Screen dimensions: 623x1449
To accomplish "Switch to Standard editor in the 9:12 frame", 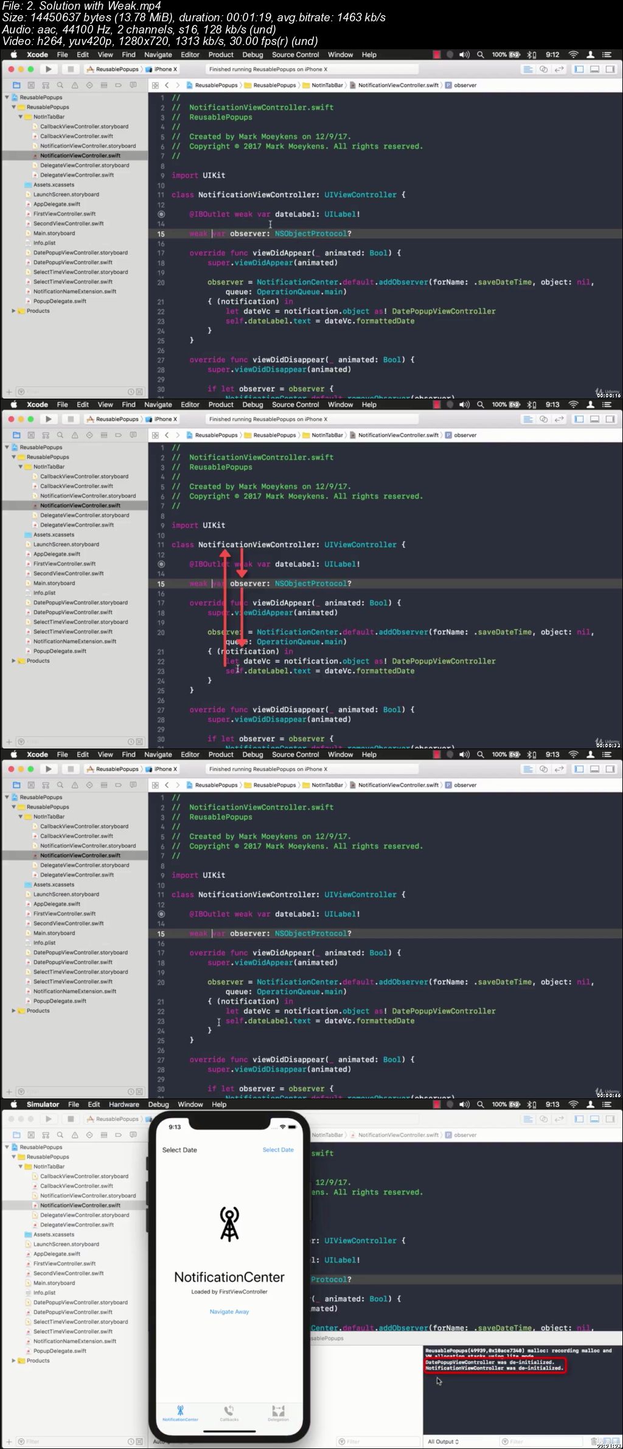I will [528, 69].
